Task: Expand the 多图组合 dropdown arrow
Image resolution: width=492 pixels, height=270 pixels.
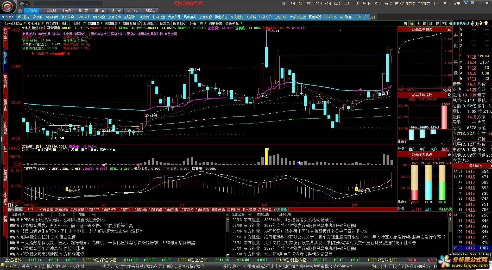Action: (120, 23)
